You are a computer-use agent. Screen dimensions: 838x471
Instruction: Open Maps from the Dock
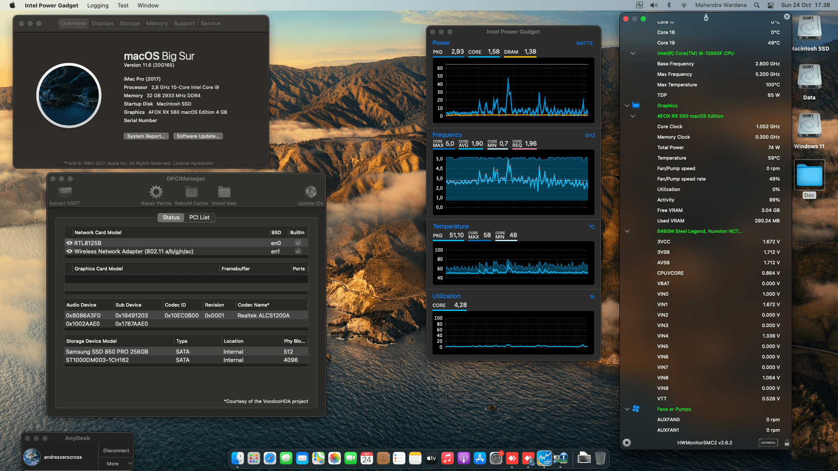[318, 458]
